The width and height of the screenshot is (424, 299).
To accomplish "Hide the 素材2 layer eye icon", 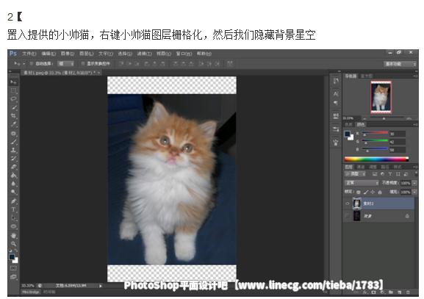I will click(x=348, y=203).
